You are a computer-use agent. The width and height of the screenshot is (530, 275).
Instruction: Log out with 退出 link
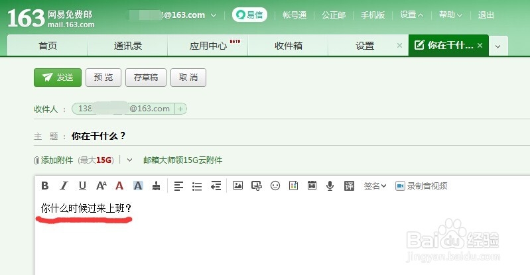(486, 15)
